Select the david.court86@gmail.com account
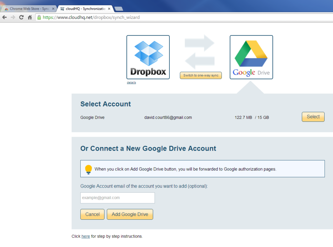 (313, 117)
